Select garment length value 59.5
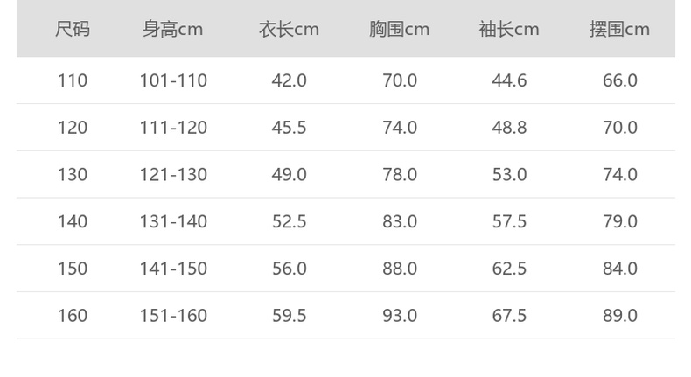Viewport: 691px width, 377px height. pos(289,316)
